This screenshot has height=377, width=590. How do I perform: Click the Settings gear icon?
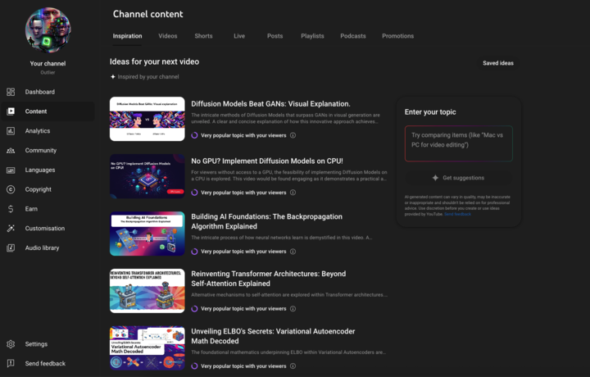tap(11, 344)
